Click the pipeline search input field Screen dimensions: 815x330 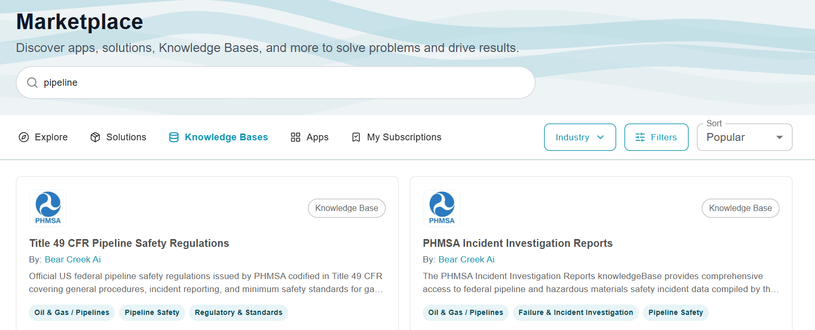click(x=276, y=83)
